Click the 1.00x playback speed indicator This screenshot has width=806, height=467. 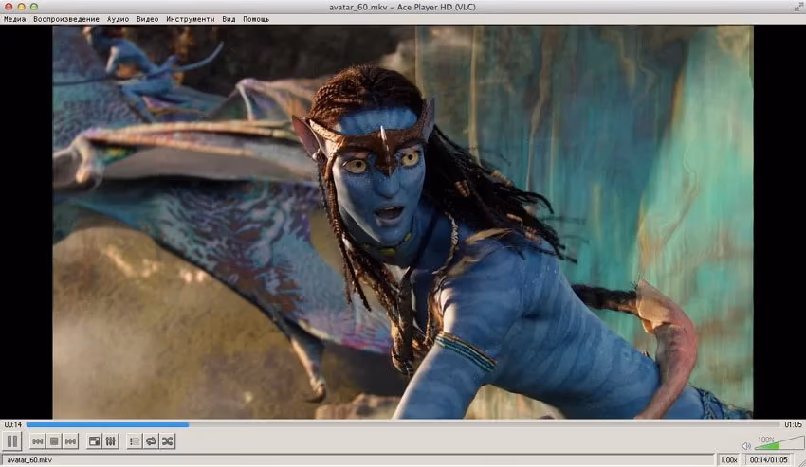pyautogui.click(x=728, y=460)
